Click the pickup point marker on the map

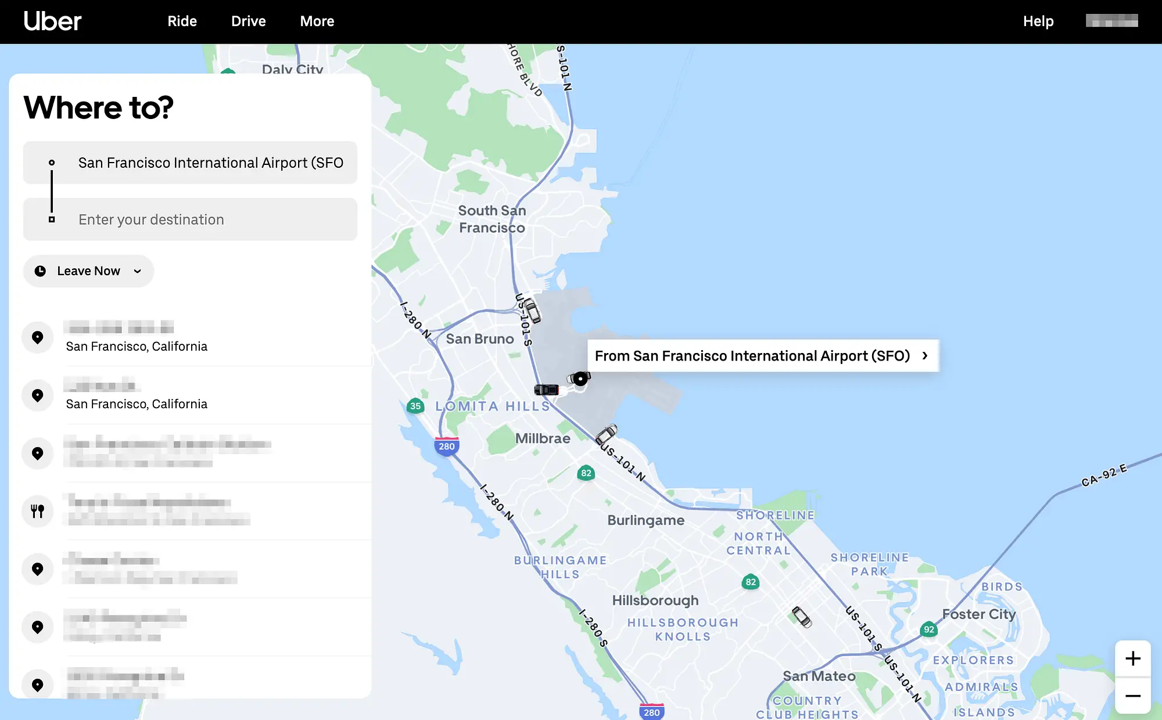[x=580, y=379]
